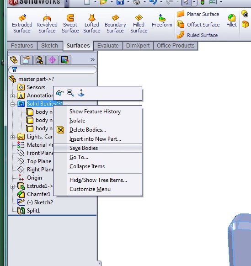The image size is (251, 266).
Task: Click the Undo arrow icon
Action: click(153, 2)
